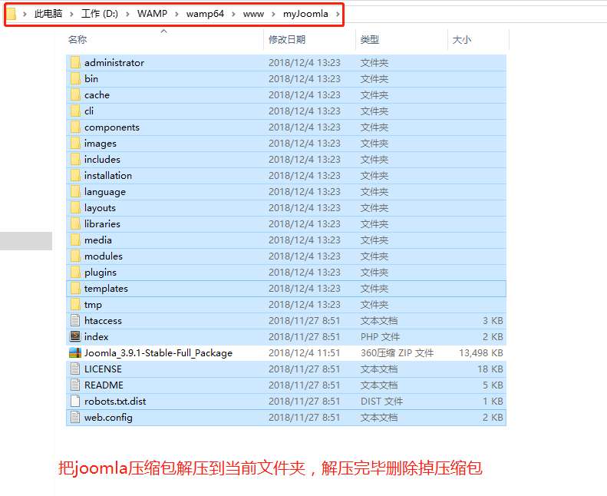This screenshot has height=496, width=607.
Task: Select the web.config file name
Action: 108,418
